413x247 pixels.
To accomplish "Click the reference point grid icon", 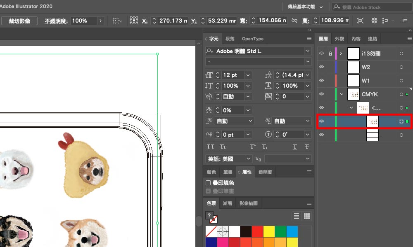I will pyautogui.click(x=134, y=21).
